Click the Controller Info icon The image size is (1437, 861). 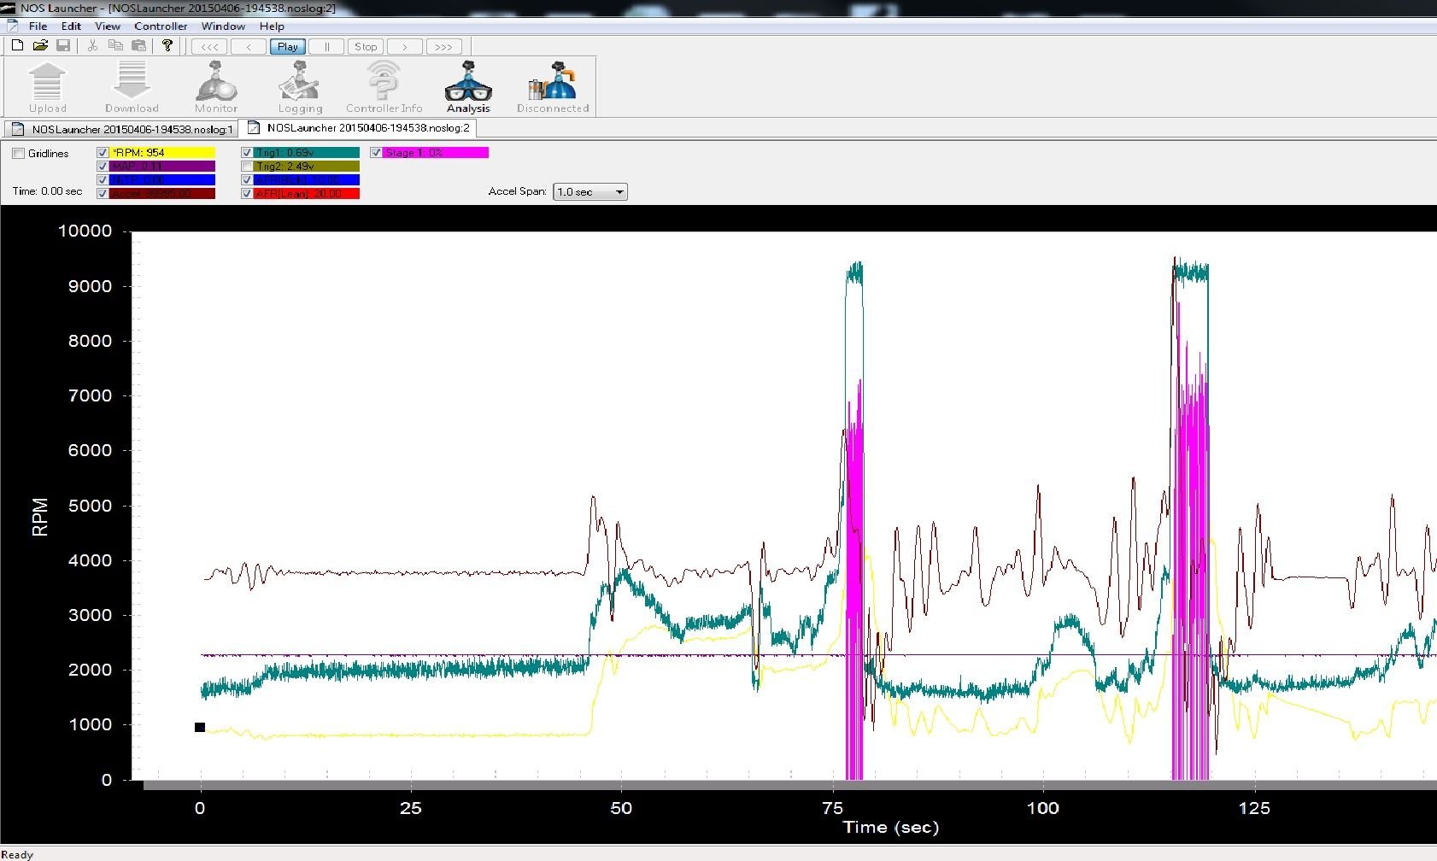tap(384, 82)
